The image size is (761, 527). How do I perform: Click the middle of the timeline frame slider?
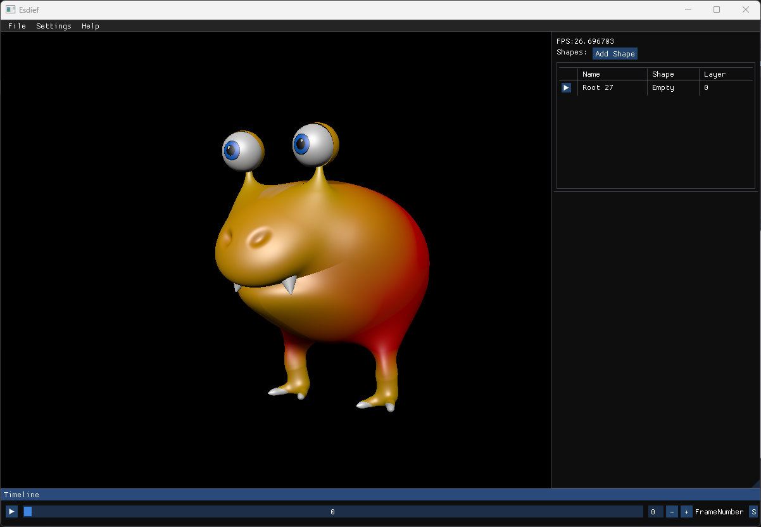[x=333, y=512]
